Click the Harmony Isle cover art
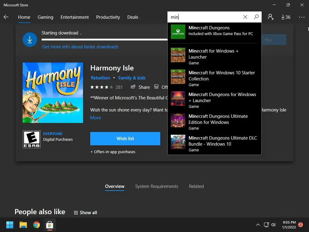Image resolution: width=309 pixels, height=232 pixels. tap(53, 93)
